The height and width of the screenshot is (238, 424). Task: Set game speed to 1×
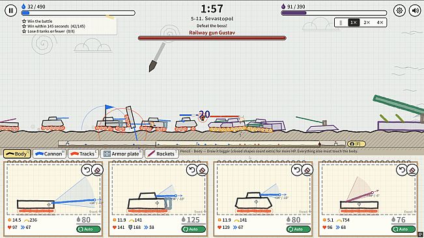354,22
